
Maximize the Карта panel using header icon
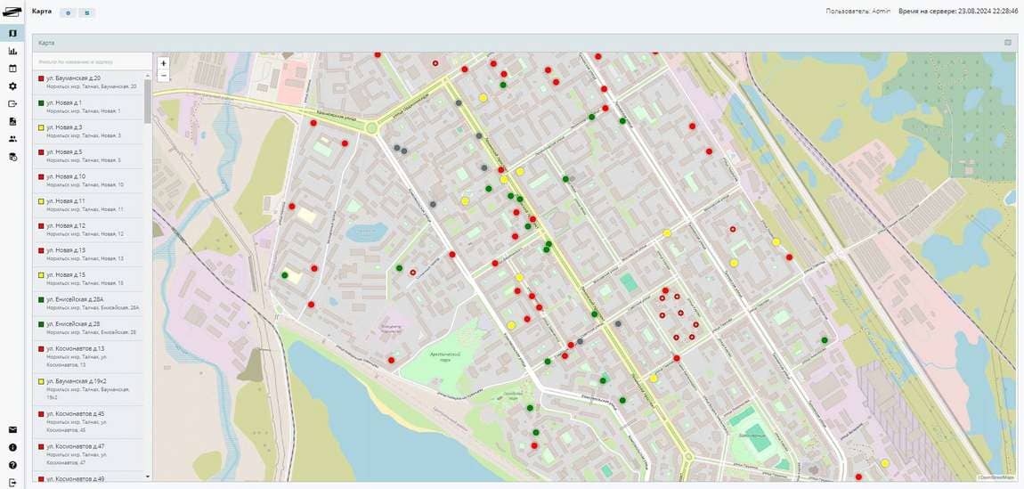[1008, 43]
